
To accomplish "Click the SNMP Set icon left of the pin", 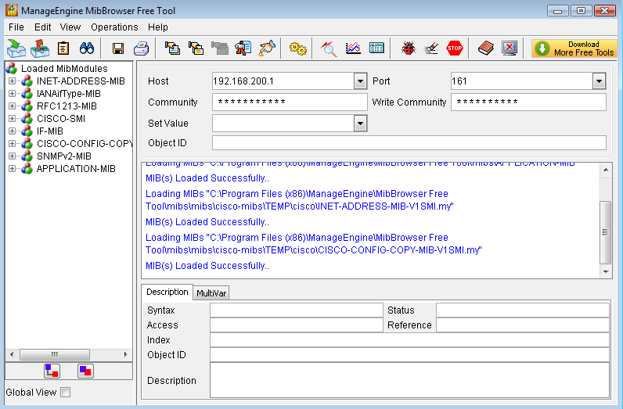I will tap(243, 48).
